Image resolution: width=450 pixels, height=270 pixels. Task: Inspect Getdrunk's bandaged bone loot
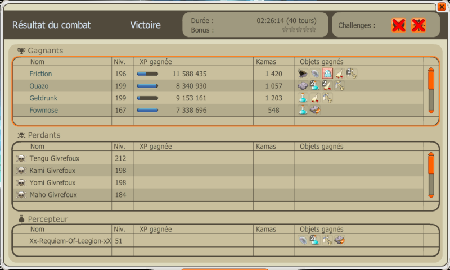pyautogui.click(x=327, y=98)
